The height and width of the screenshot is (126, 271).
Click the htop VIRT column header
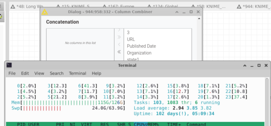86,124
